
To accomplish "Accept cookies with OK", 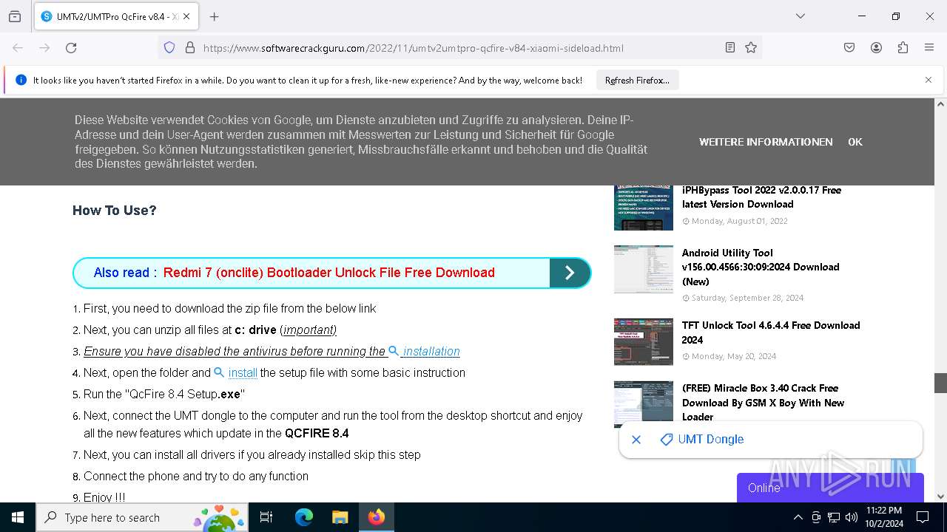I will (x=855, y=142).
